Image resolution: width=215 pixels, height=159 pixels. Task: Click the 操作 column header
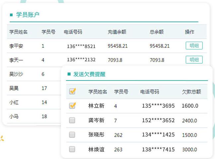tap(189, 32)
